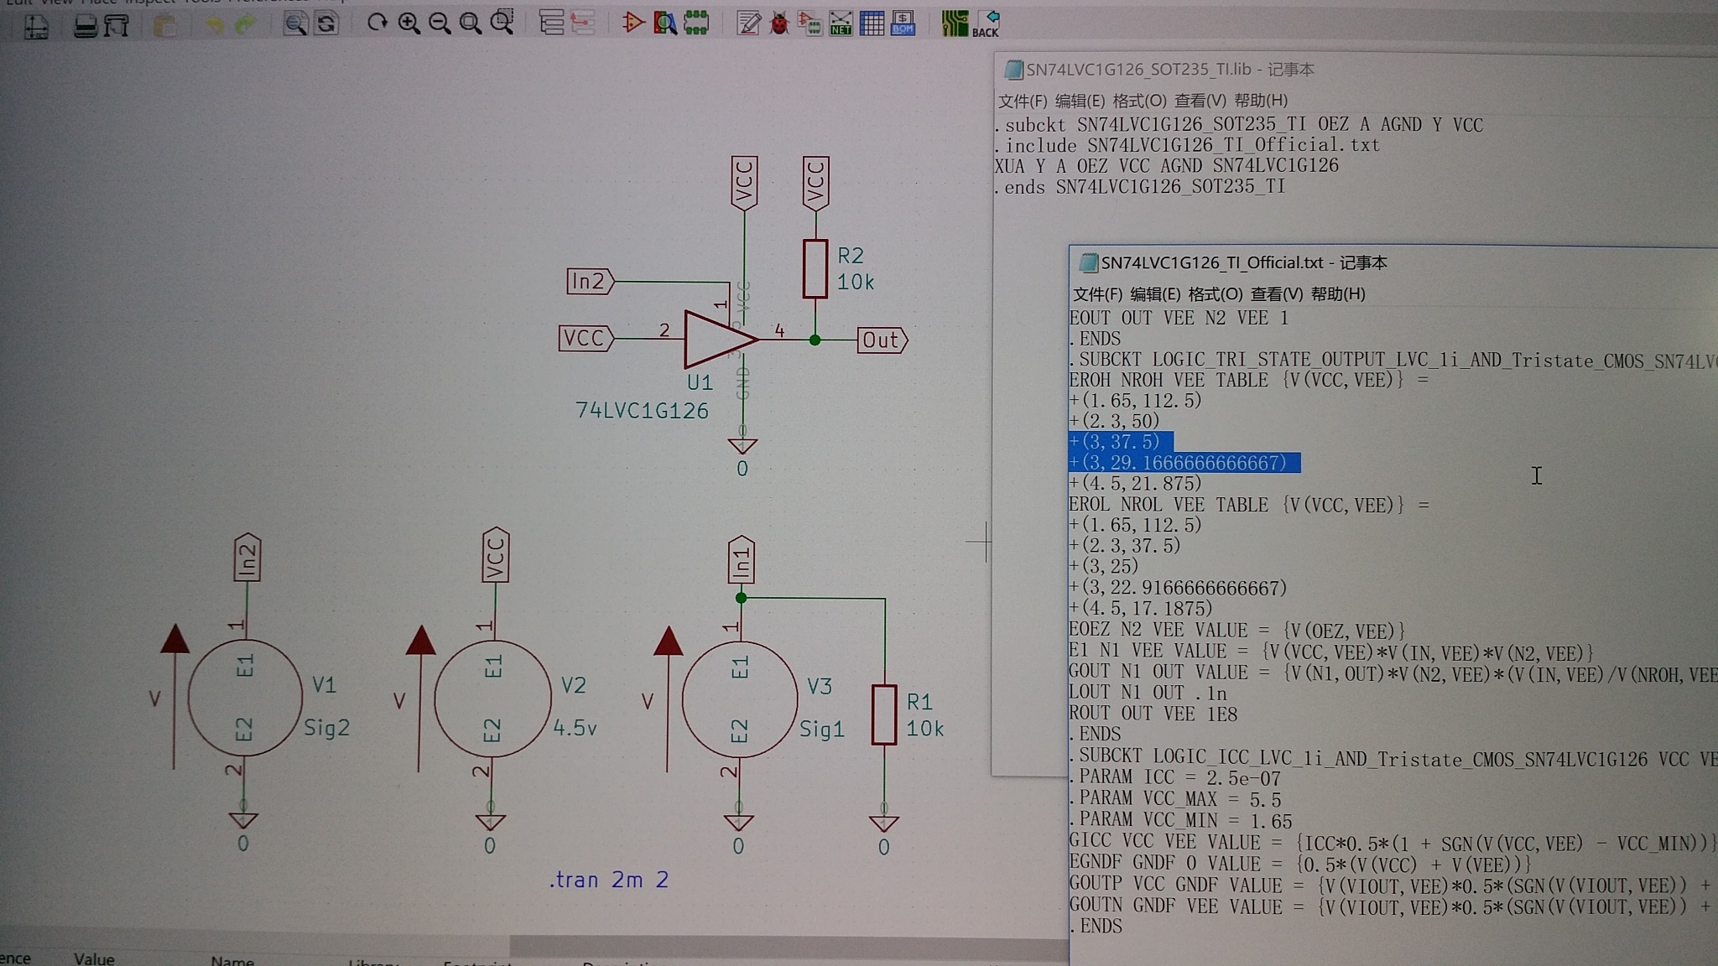Click the 74LVC1G126 value text

click(642, 411)
